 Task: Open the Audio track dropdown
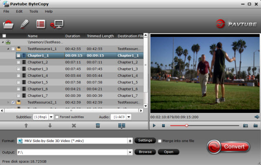click(x=129, y=117)
